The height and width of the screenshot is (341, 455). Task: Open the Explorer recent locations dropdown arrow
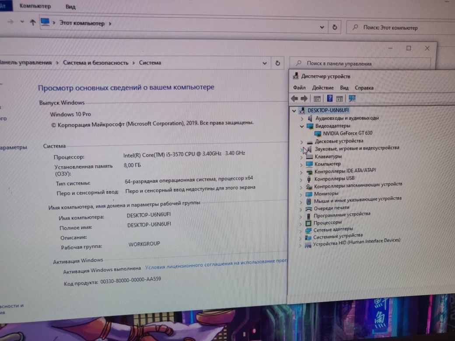pos(22,21)
